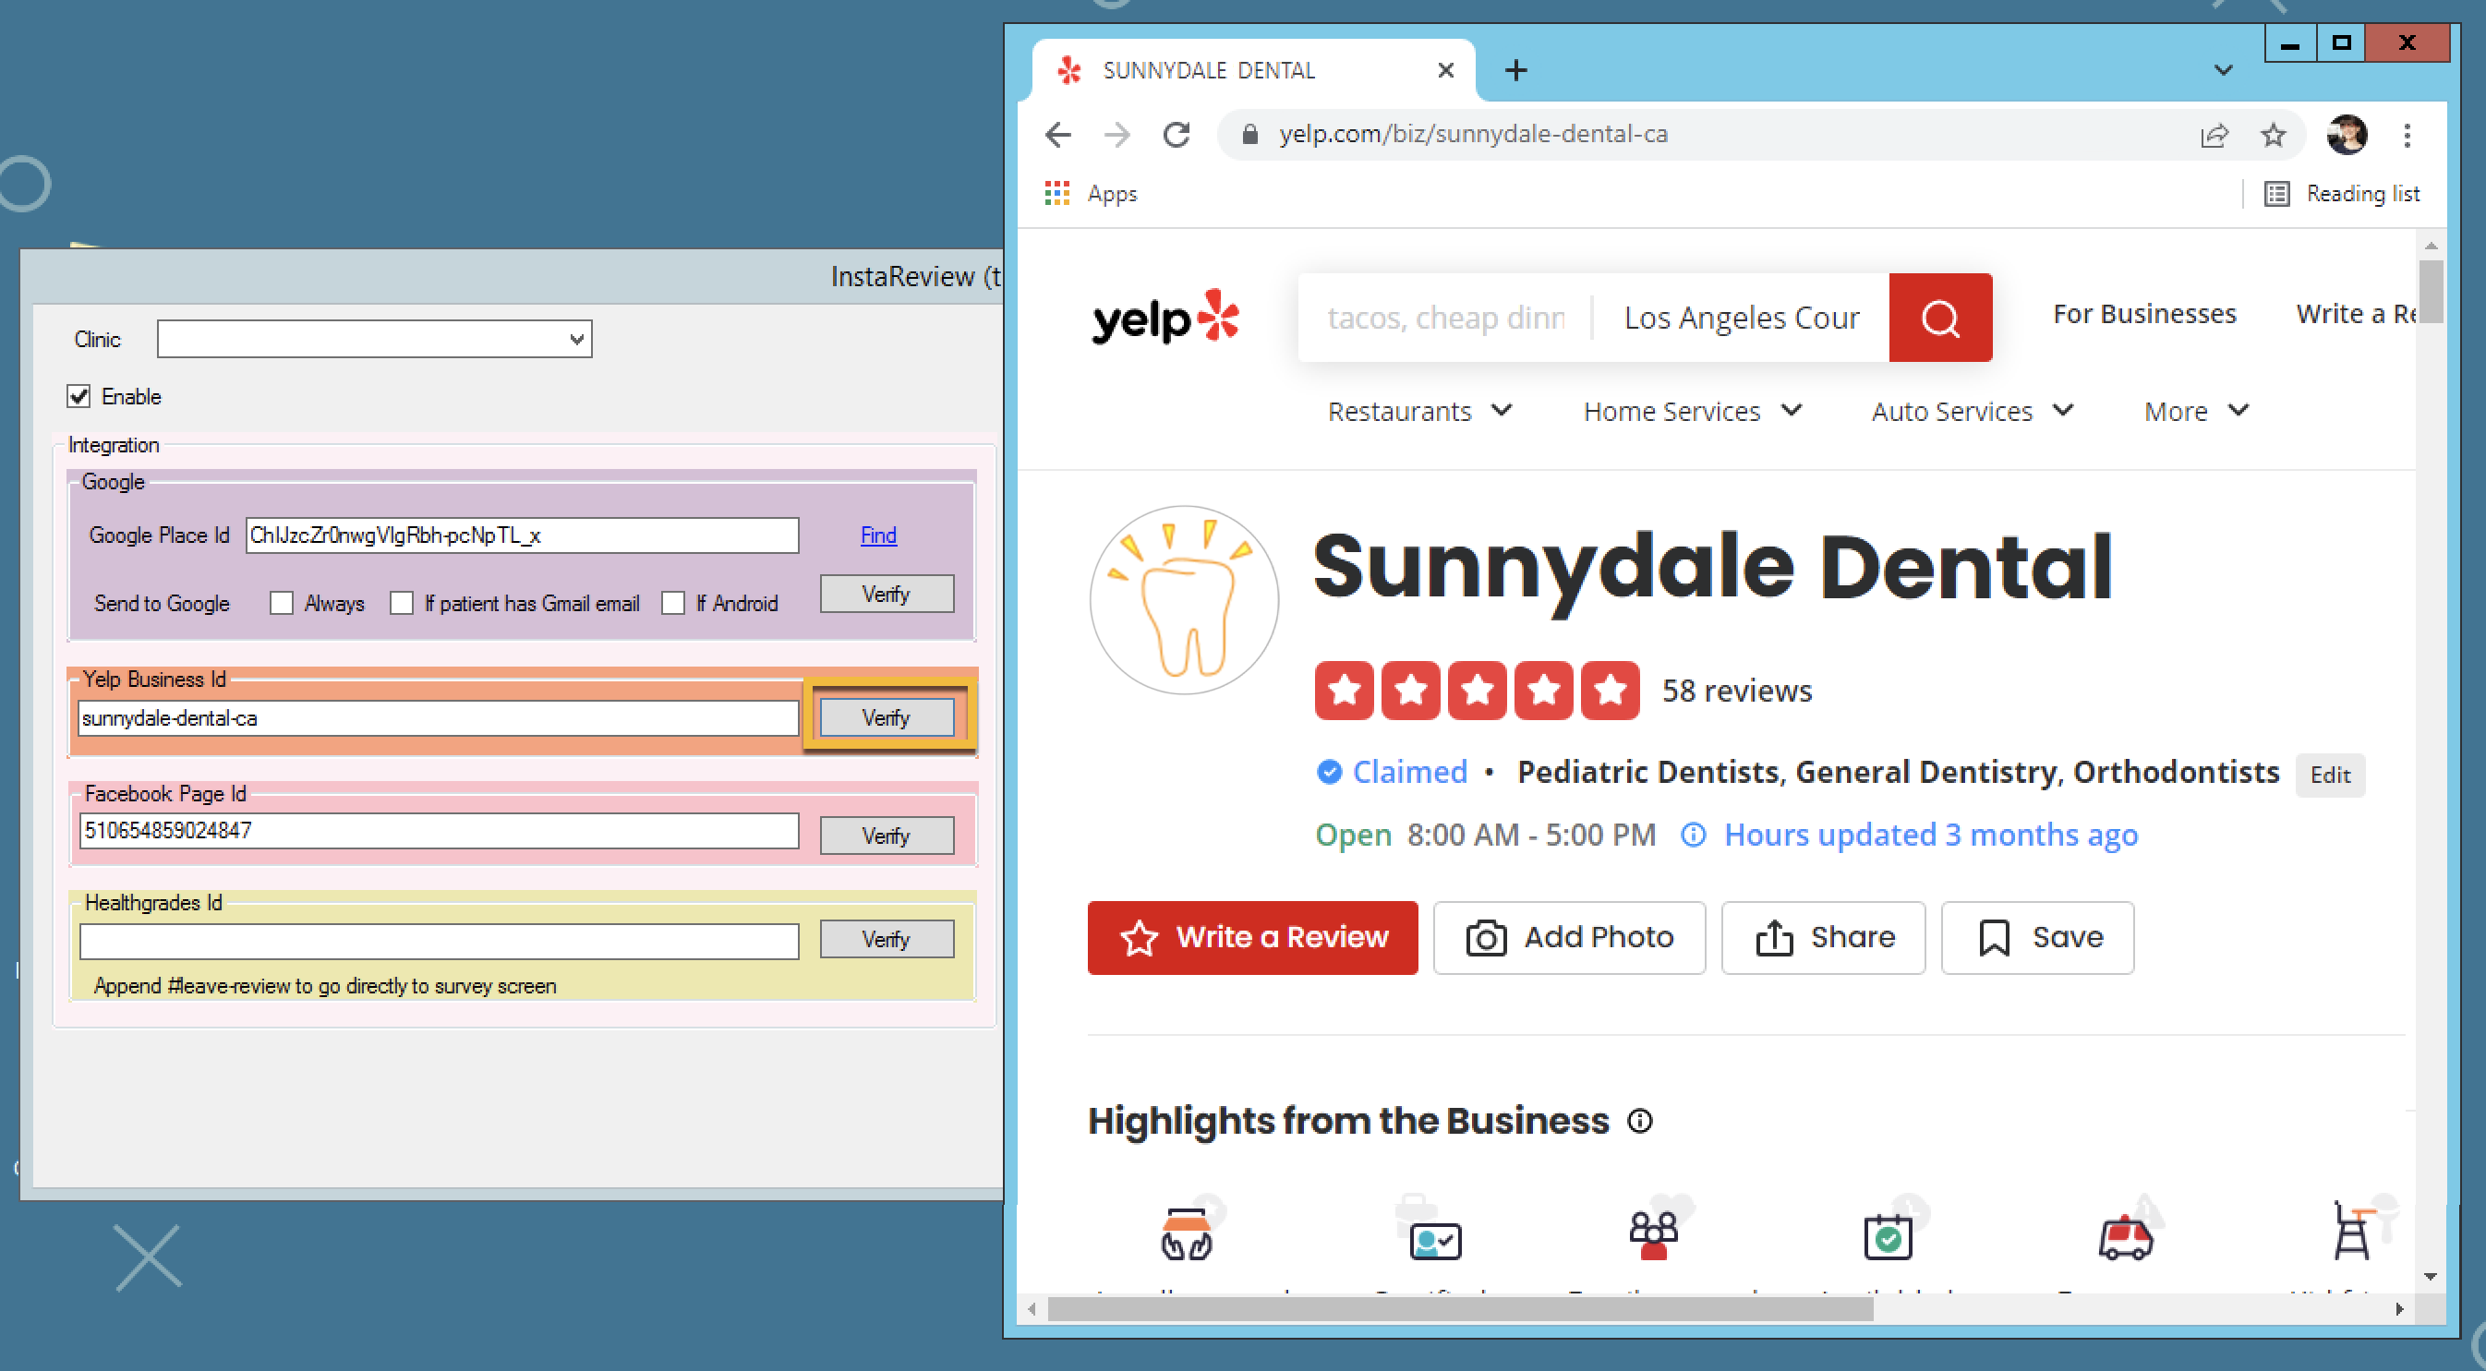2486x1371 pixels.
Task: Click the tab search chevron in Chrome
Action: pyautogui.click(x=2224, y=69)
